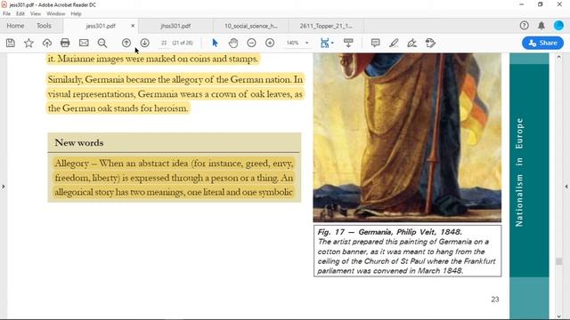Click the 'Fig. 17 — Germania, Philip Veit, 1848.' caption
Screen dimensions: 570x320
(390, 232)
